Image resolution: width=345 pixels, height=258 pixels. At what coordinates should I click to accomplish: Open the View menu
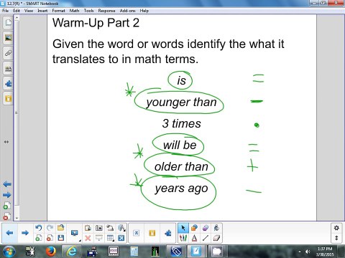tap(29, 11)
